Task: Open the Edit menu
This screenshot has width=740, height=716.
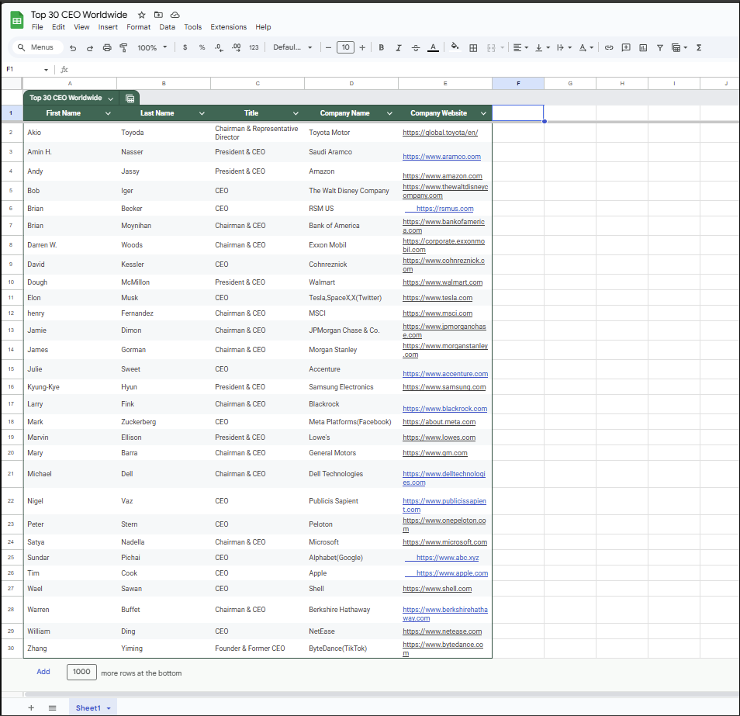Action: 58,27
